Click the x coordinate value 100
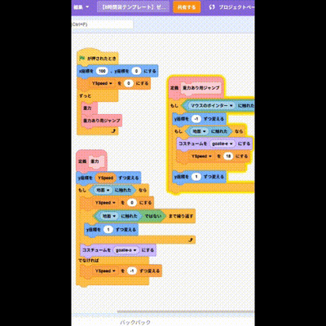The height and width of the screenshot is (326, 326). (x=102, y=71)
